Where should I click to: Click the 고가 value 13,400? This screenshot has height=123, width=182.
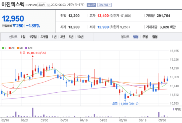pyautogui.click(x=103, y=16)
